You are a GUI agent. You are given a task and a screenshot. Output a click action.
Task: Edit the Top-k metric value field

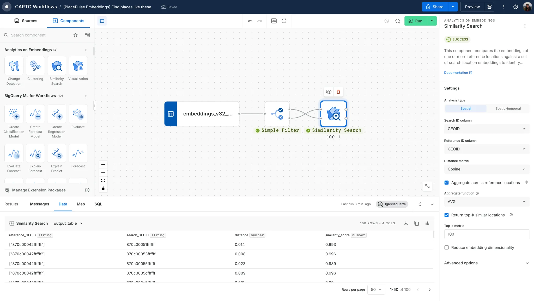pyautogui.click(x=487, y=234)
